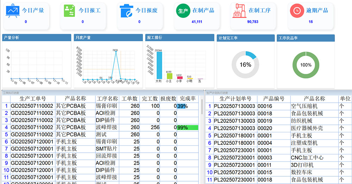Screen dimensions: 352x184
Task: Select the 月度产量 panel title
Action: click(x=83, y=37)
